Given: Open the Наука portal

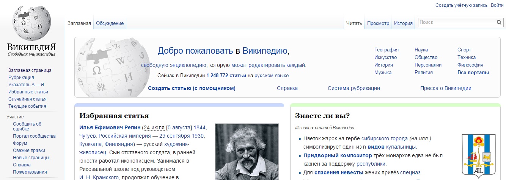Looking at the screenshot, I should click(421, 50).
